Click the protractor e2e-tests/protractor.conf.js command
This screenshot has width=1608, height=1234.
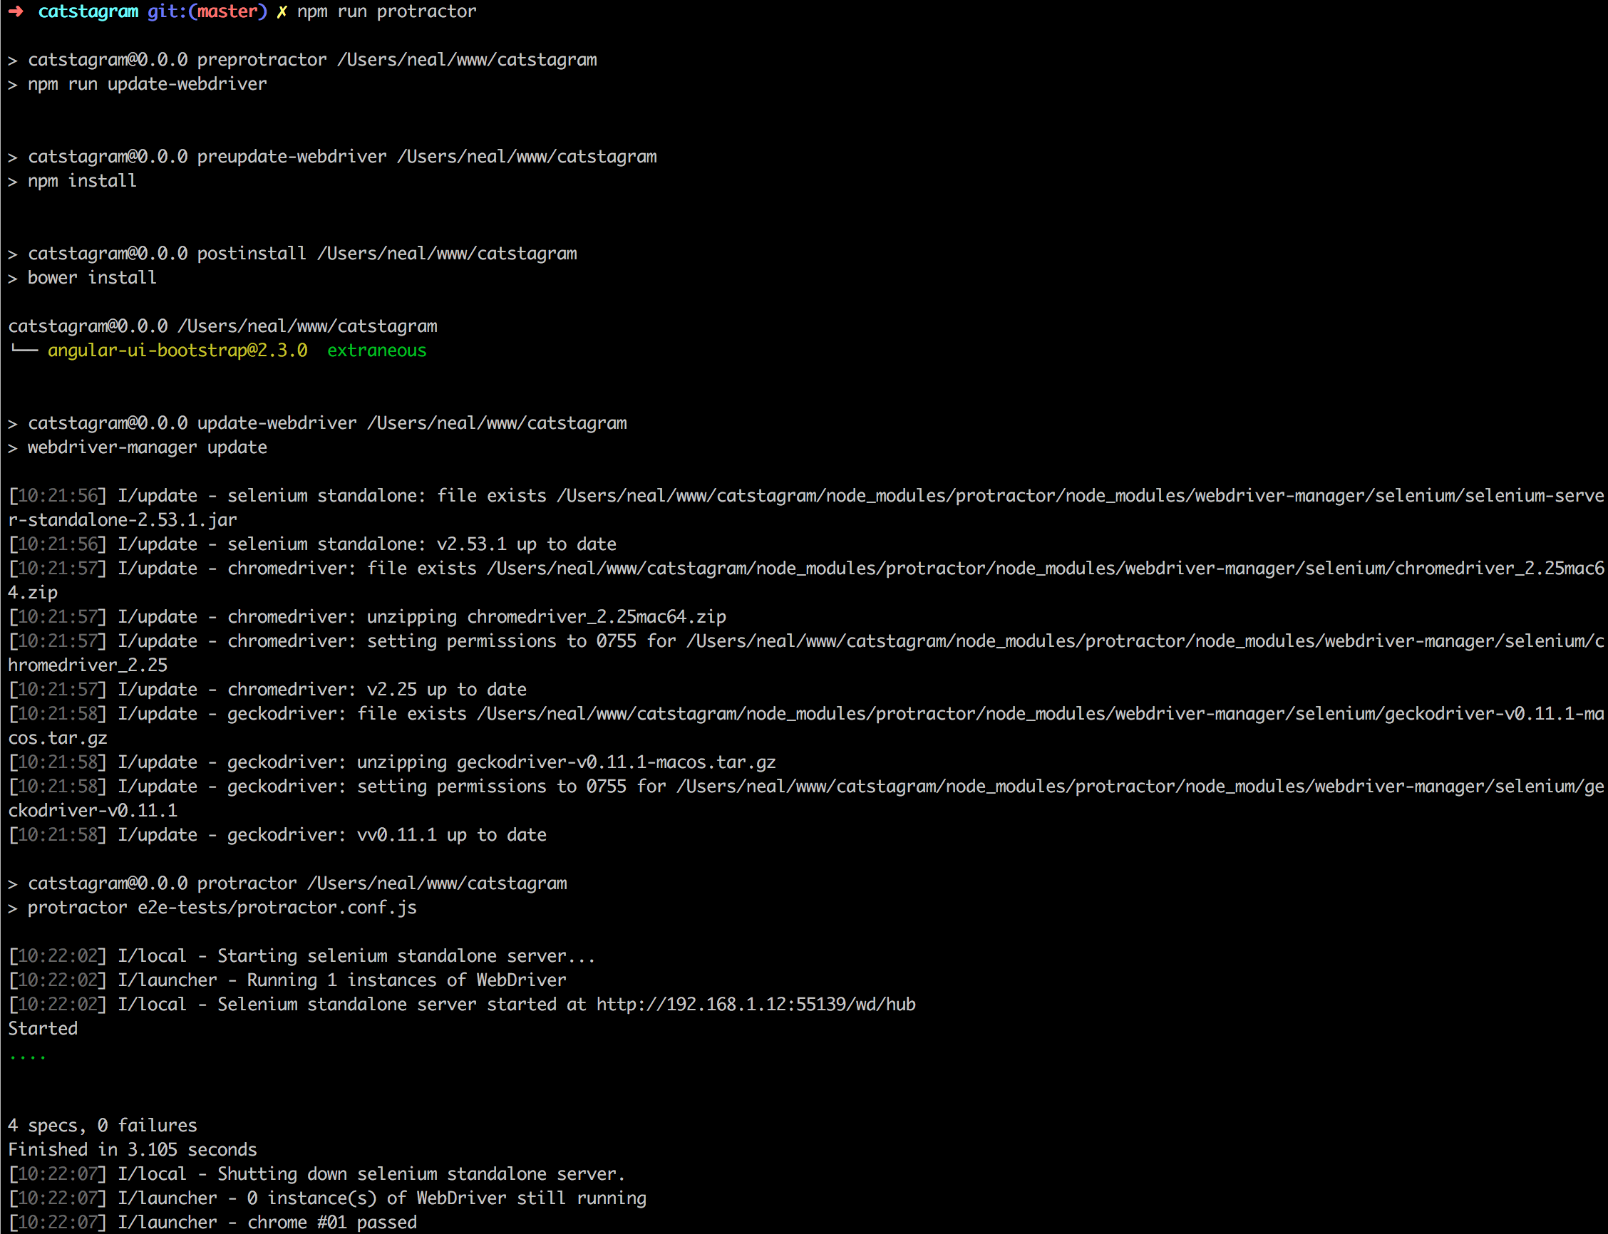(x=222, y=908)
